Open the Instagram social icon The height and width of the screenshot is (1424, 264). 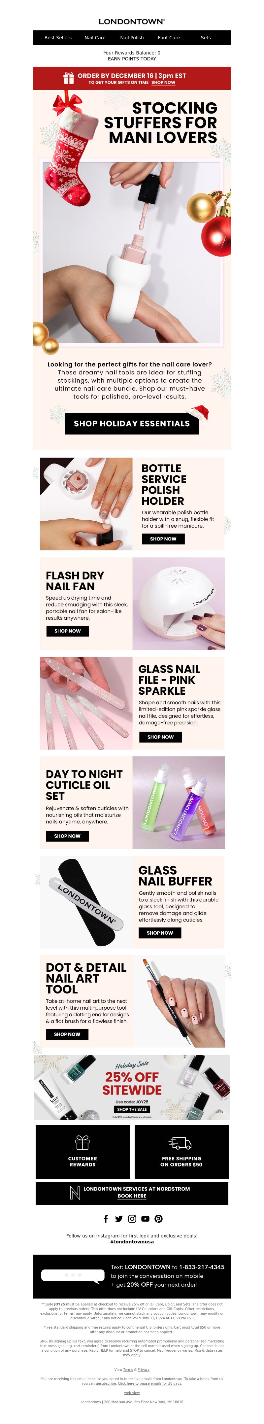pos(132,1218)
